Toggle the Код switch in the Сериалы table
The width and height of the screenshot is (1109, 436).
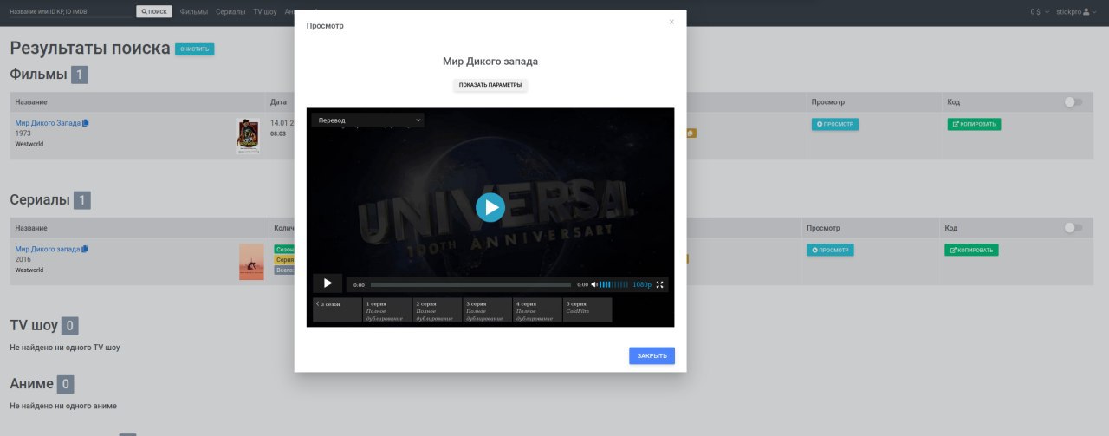coord(1073,228)
